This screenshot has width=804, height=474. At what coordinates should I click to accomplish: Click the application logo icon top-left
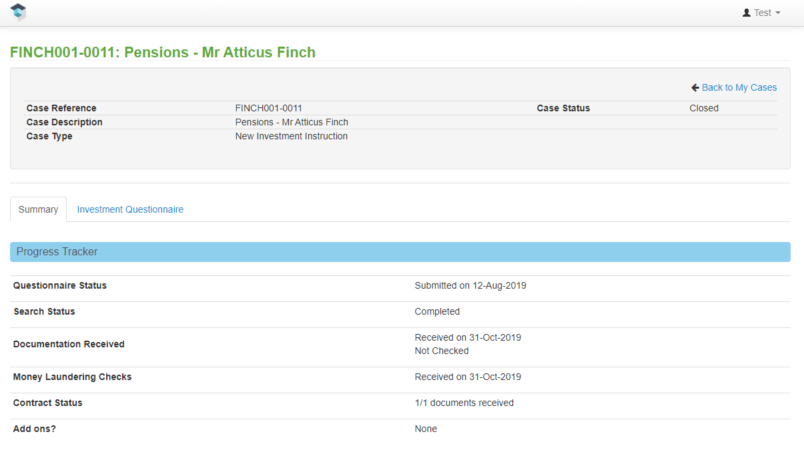click(x=18, y=12)
